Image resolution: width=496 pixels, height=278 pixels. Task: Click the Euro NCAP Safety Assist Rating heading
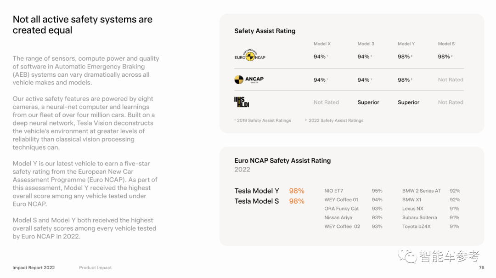click(x=282, y=160)
